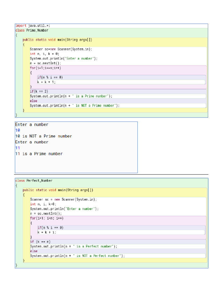The height and width of the screenshot is (292, 219).
Task: Select println "Enter a number" in Perfect_Number class
Action: coord(64,209)
